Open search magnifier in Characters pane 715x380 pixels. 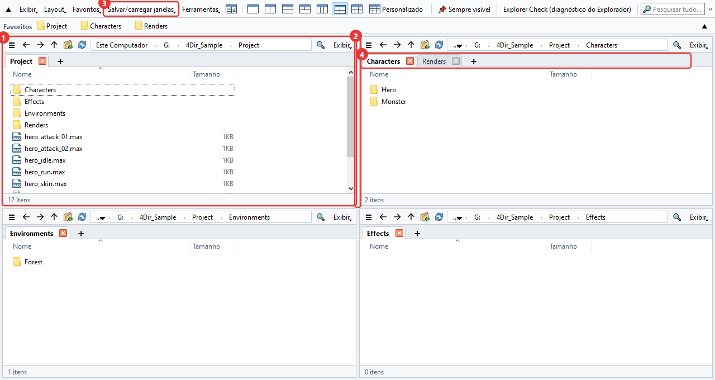click(677, 45)
